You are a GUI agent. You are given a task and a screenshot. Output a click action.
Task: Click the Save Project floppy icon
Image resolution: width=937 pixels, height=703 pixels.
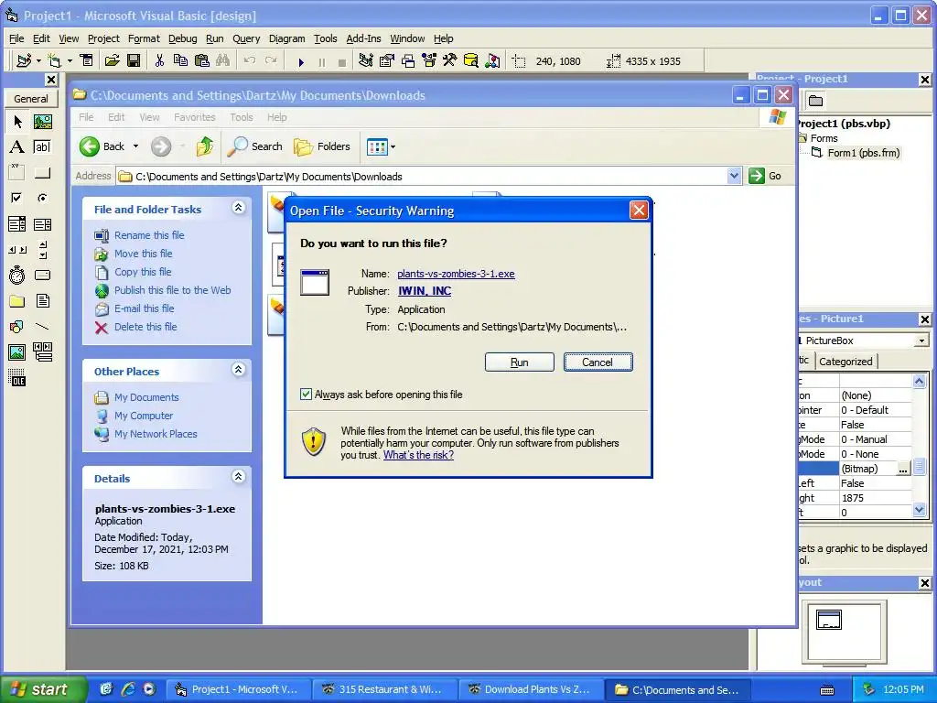134,60
